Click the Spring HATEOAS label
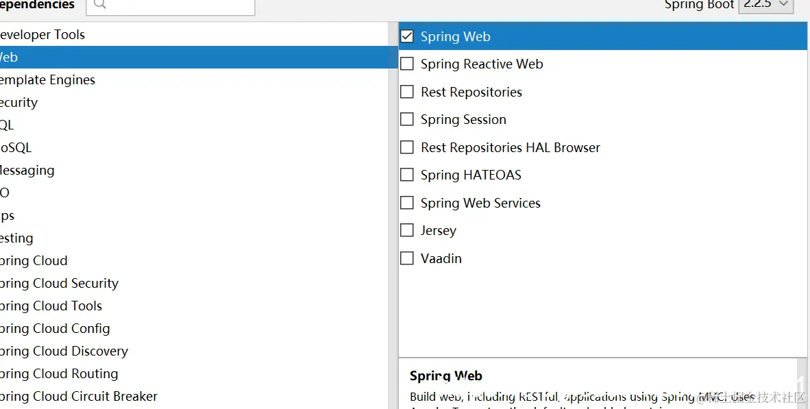 point(471,175)
